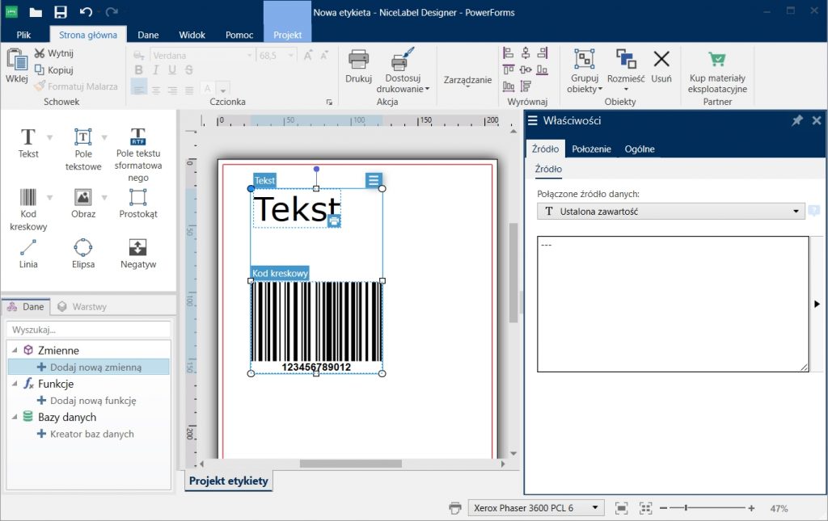Select the Elipsa tool
This screenshot has width=828, height=521.
(x=83, y=254)
